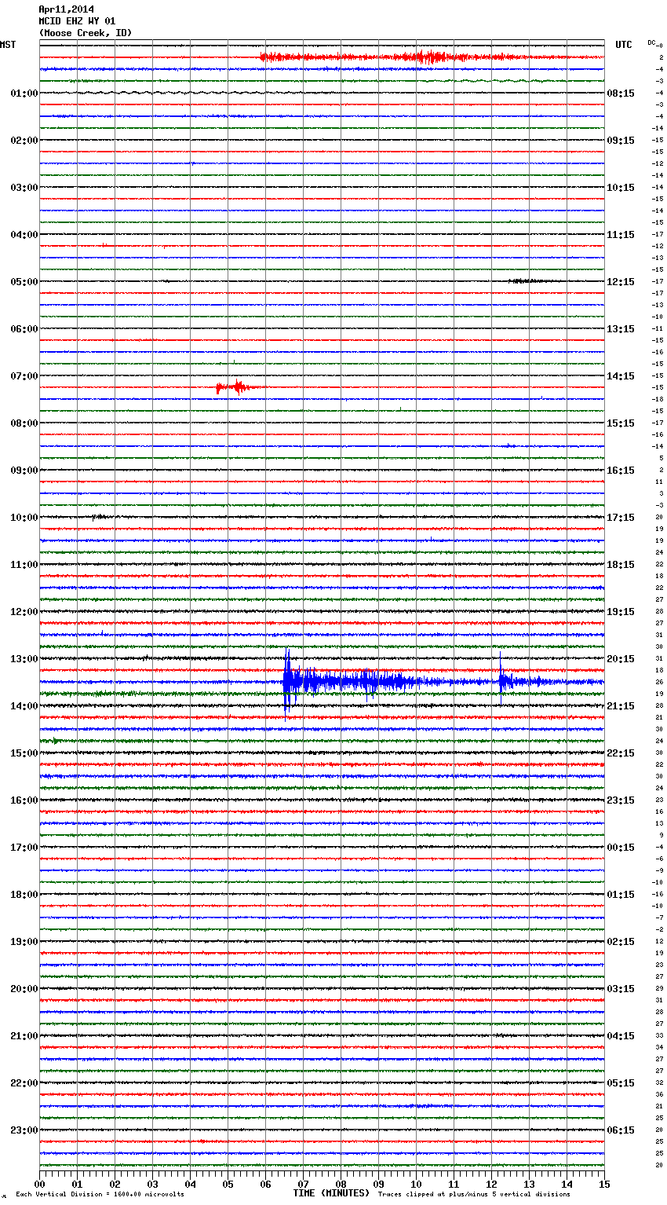Select the 10 minute tick label
The image size is (667, 1205).
point(416,1184)
